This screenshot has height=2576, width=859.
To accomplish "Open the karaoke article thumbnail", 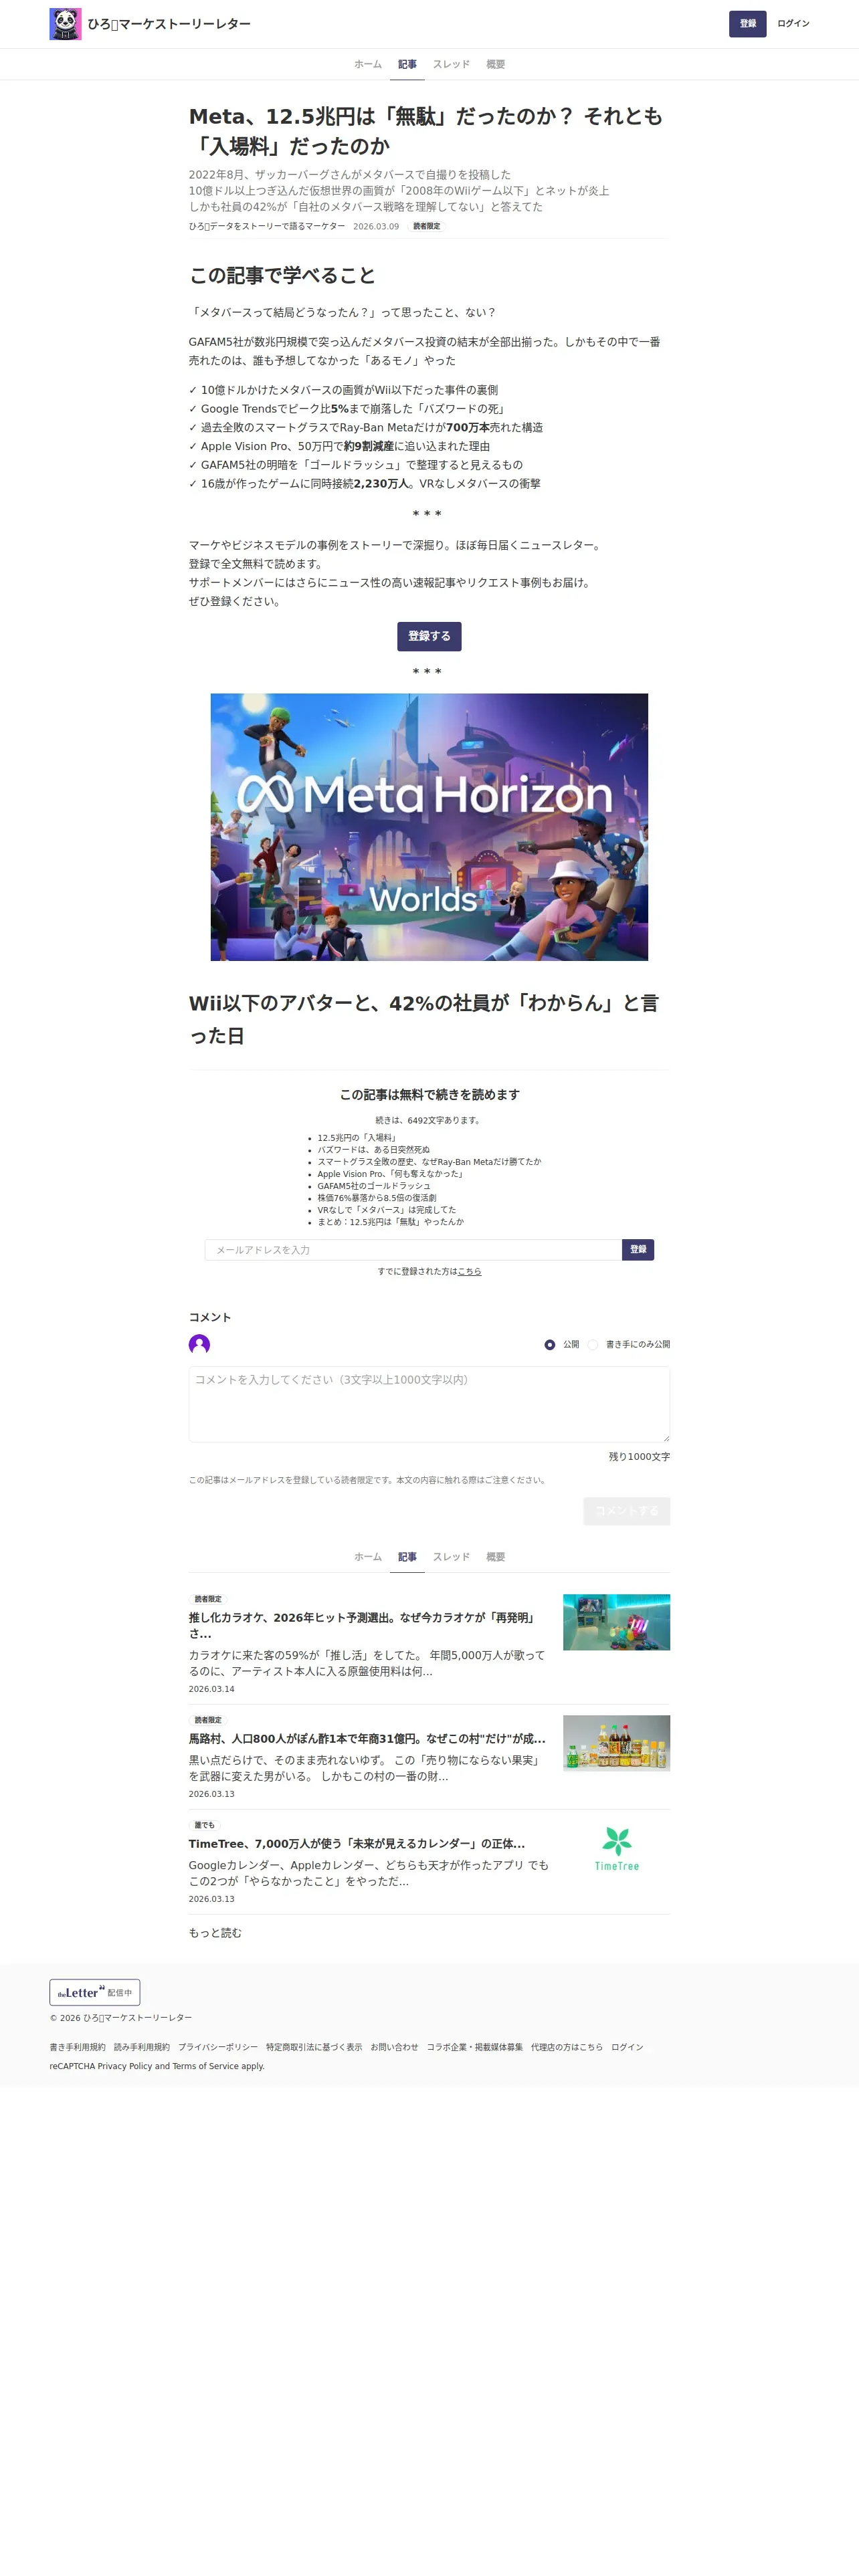I will (616, 1622).
